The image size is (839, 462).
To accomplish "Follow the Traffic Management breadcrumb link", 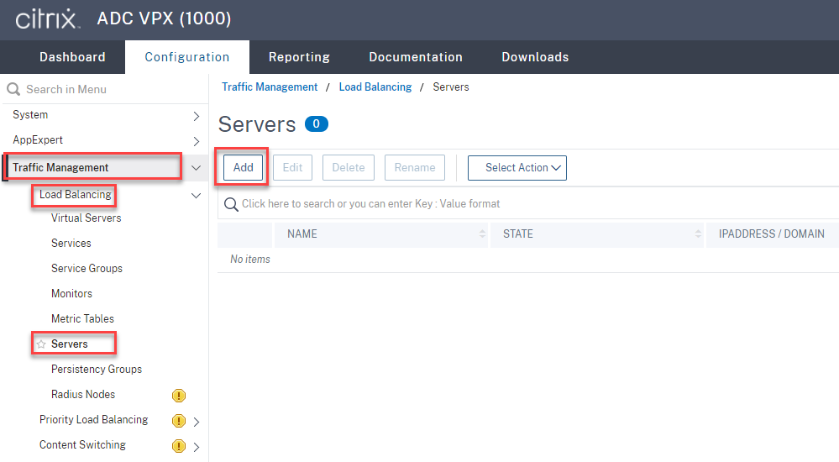I will (270, 87).
